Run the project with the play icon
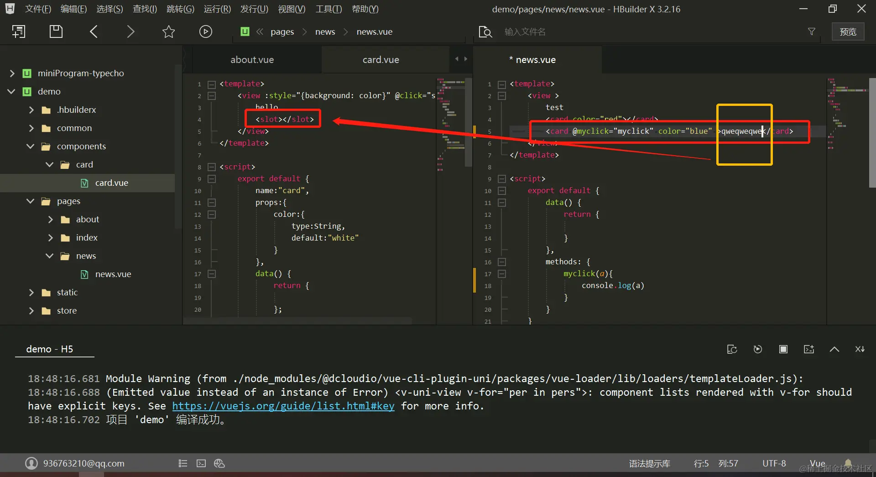Image resolution: width=876 pixels, height=477 pixels. [x=206, y=31]
